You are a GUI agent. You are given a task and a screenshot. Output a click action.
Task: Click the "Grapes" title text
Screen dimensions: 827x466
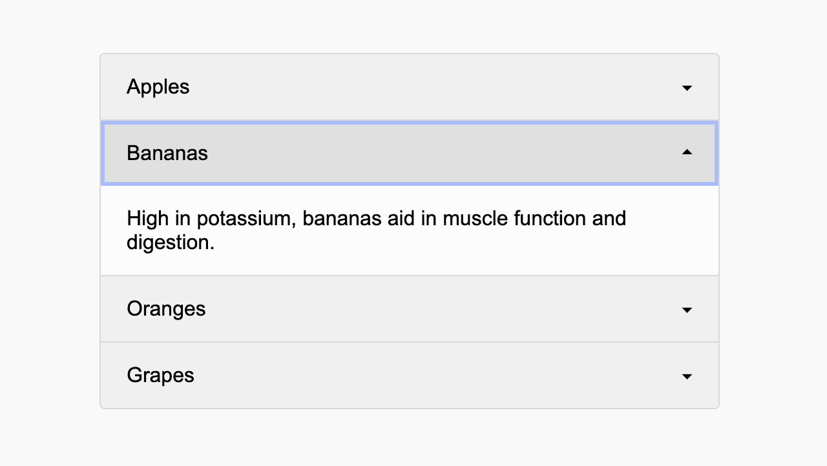[x=160, y=376]
